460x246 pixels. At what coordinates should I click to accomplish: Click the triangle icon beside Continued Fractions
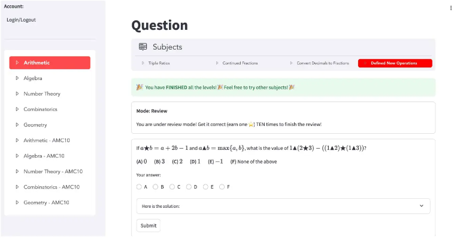[x=217, y=63]
